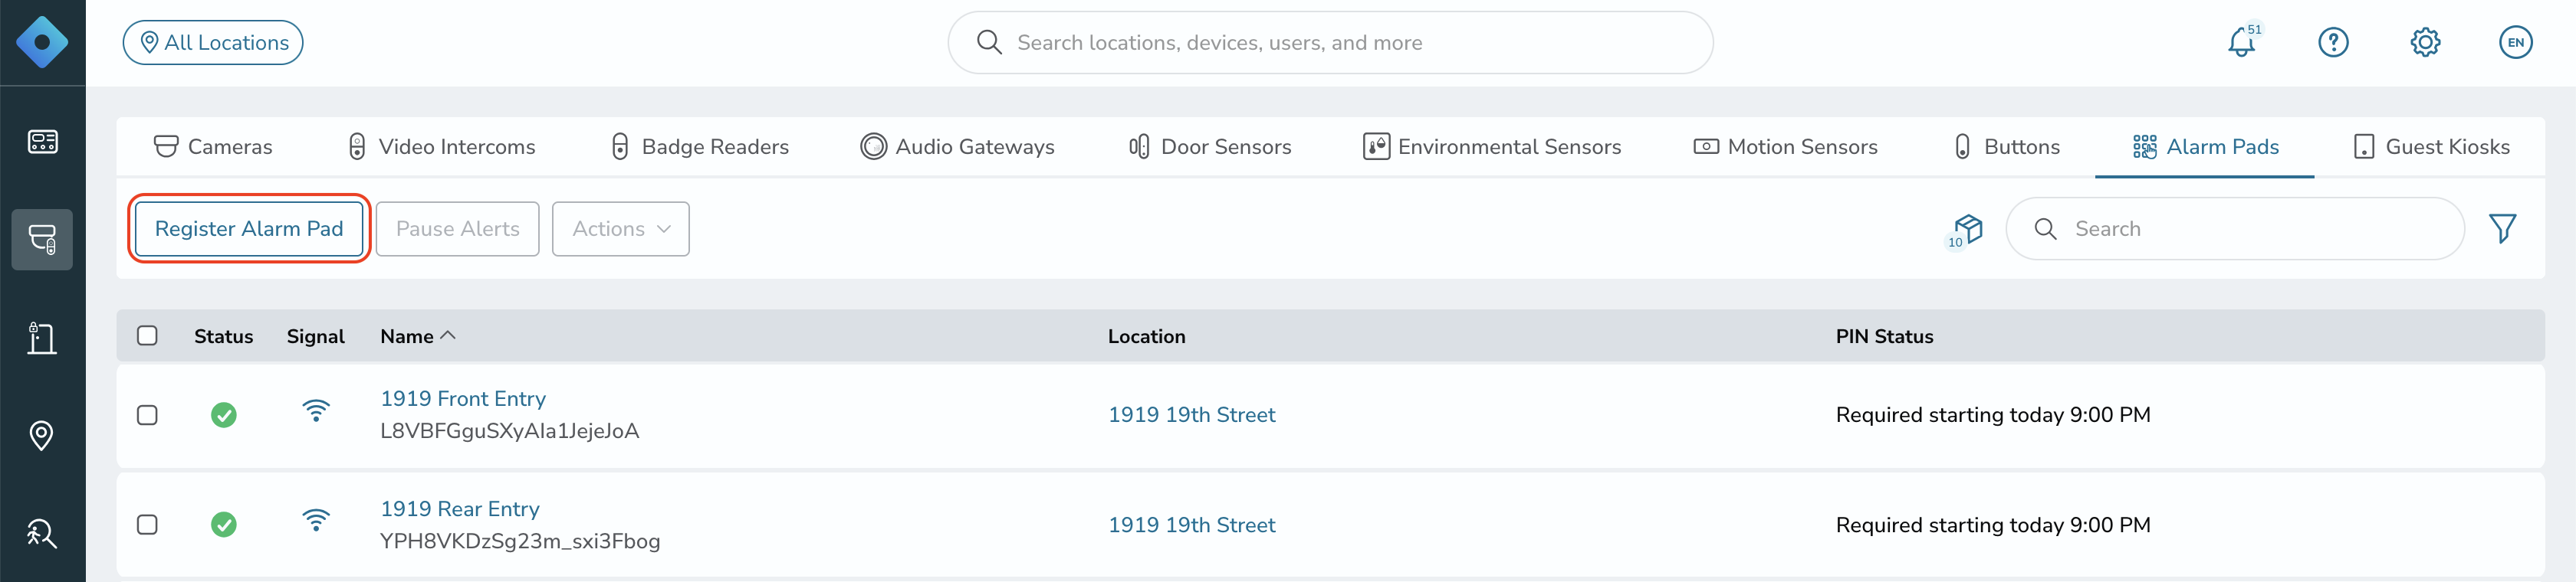The width and height of the screenshot is (2576, 582).
Task: Open the dashboard grid sidebar icon
Action: (x=42, y=142)
